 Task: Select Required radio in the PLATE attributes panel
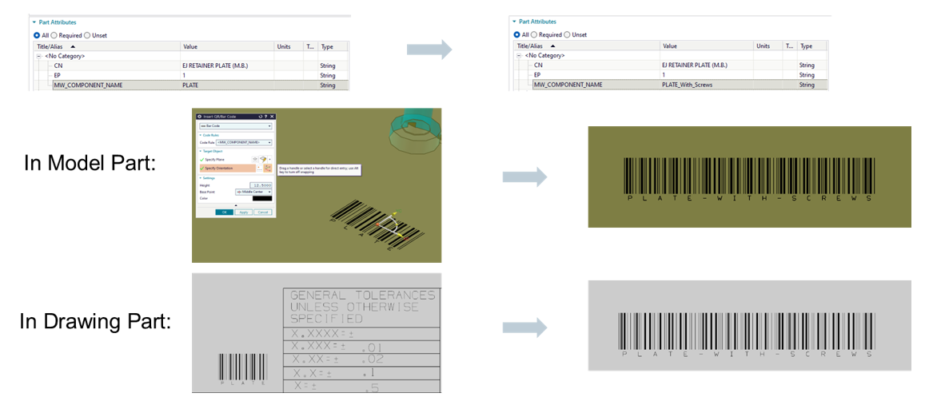pos(54,35)
